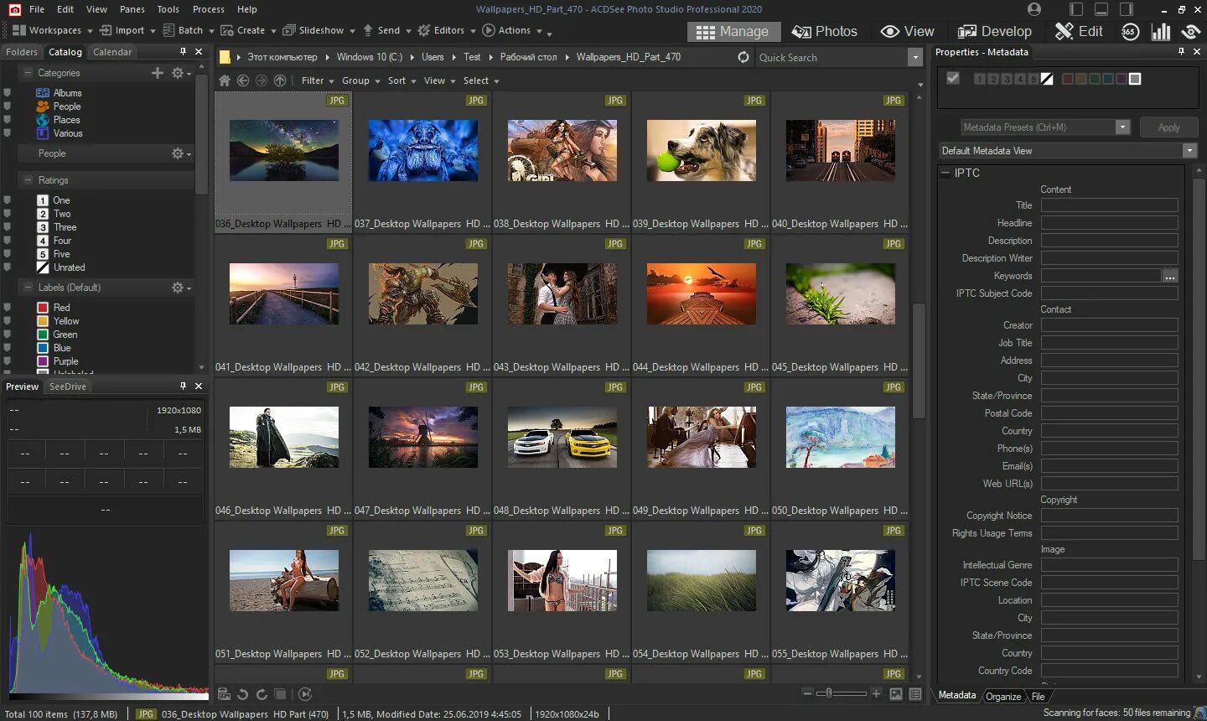Open the Sort dropdown

(402, 80)
